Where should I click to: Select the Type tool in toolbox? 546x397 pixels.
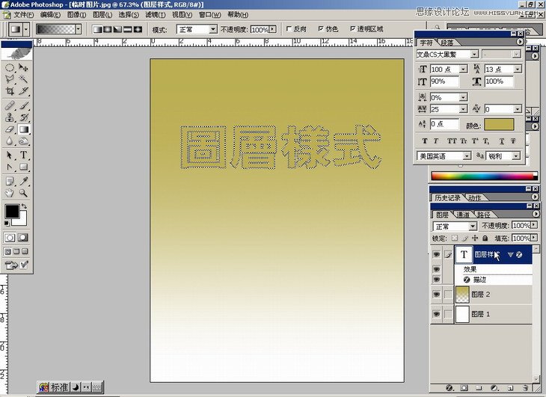click(x=23, y=155)
